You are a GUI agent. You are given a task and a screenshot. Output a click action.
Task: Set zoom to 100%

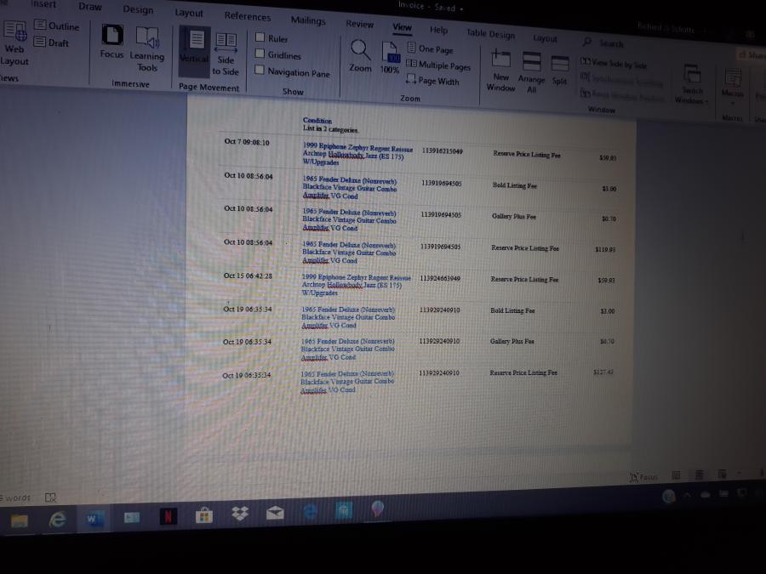(x=390, y=58)
